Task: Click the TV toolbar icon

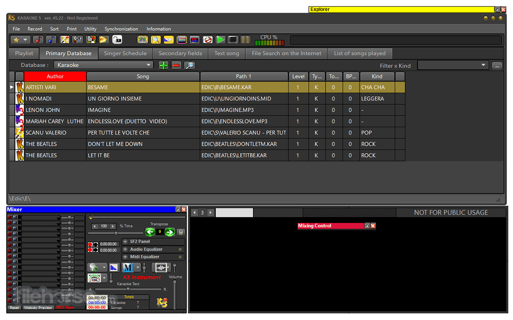Action: (x=194, y=40)
